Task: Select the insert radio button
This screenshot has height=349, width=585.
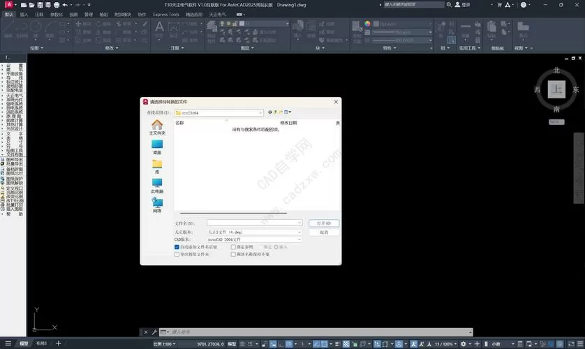Action: coord(276,247)
